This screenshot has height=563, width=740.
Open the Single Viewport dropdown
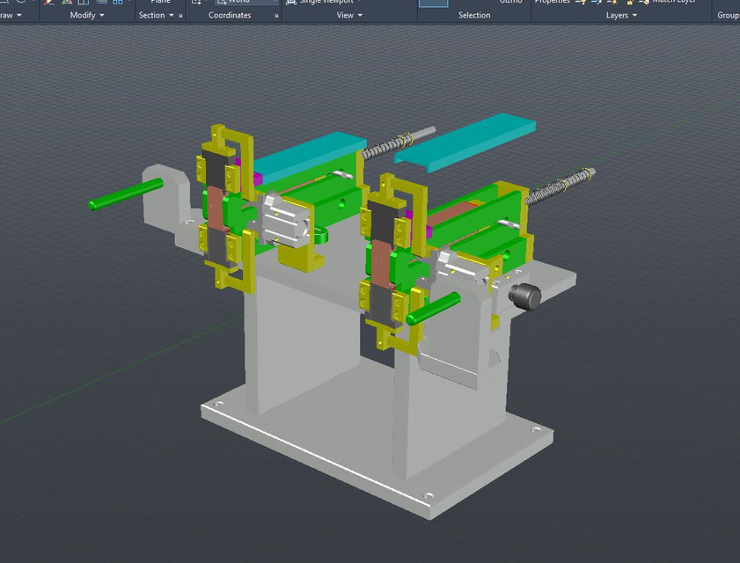pos(358,2)
